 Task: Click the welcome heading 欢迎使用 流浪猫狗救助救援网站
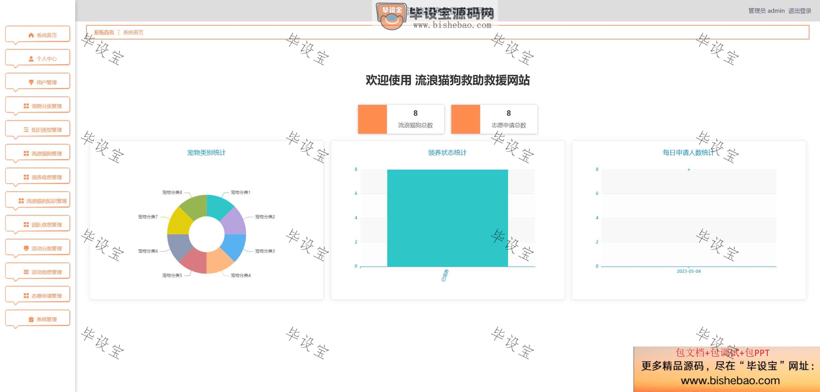pos(447,80)
